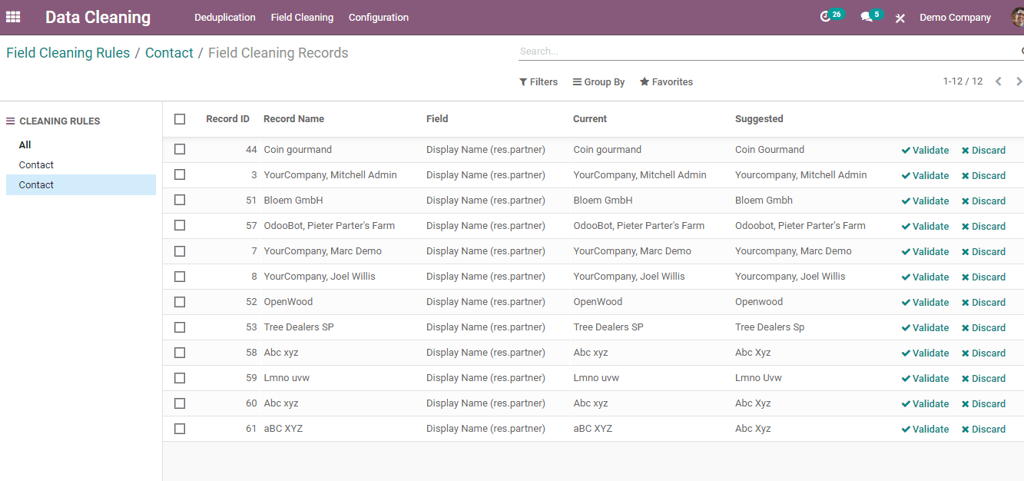
Task: Discard the Bloem GmbH suggestion
Action: pyautogui.click(x=983, y=201)
